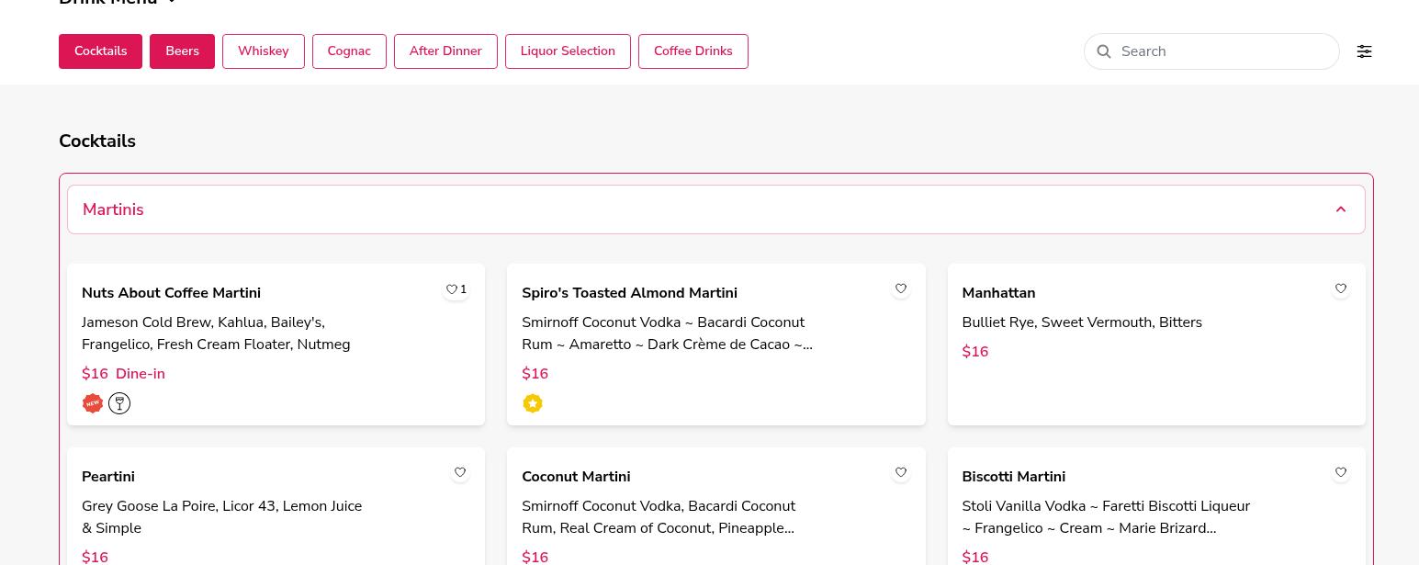
Task: Collapse the Martinis section chevron
Action: point(1340,209)
